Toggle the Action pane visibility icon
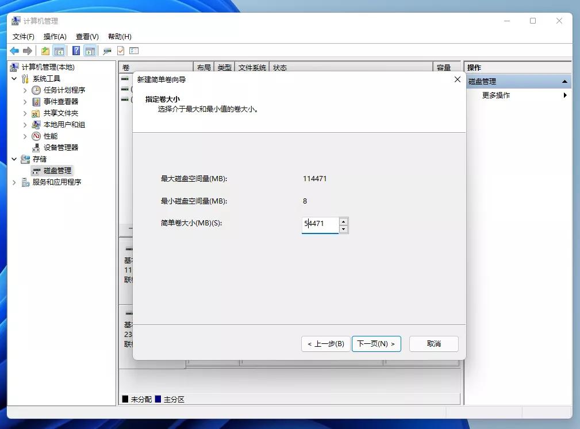 click(90, 51)
